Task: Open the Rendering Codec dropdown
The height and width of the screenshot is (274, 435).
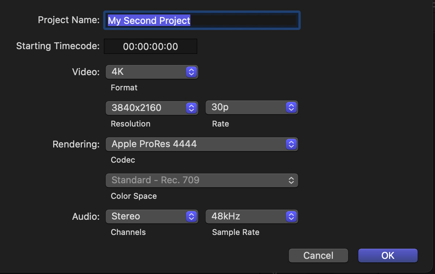Action: (202, 144)
